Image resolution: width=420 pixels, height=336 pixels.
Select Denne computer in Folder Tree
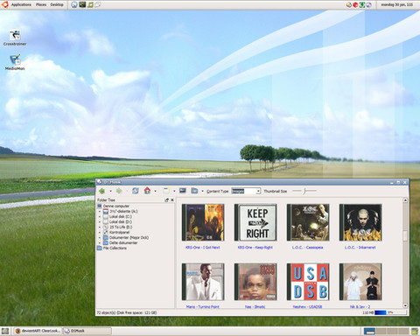coord(116,206)
